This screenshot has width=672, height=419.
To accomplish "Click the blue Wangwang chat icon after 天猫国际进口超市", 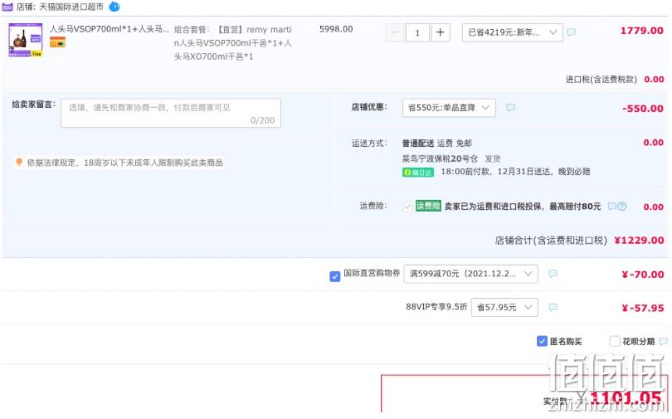I will [x=114, y=7].
